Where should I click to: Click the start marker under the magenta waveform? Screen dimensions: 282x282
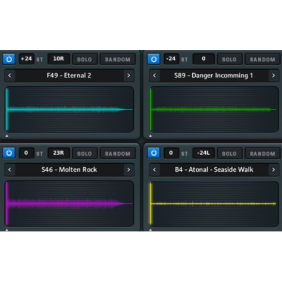coord(7,230)
